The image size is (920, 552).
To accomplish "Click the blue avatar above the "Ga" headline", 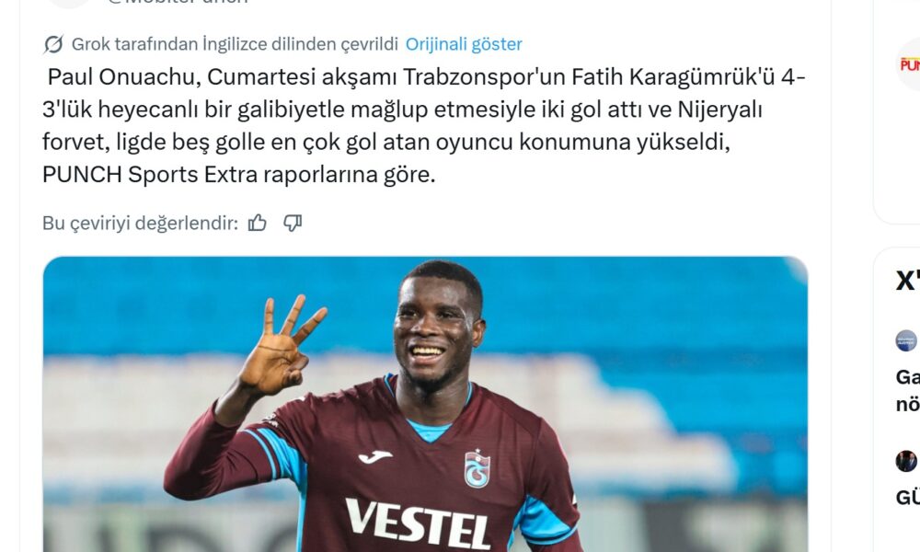I will point(906,340).
